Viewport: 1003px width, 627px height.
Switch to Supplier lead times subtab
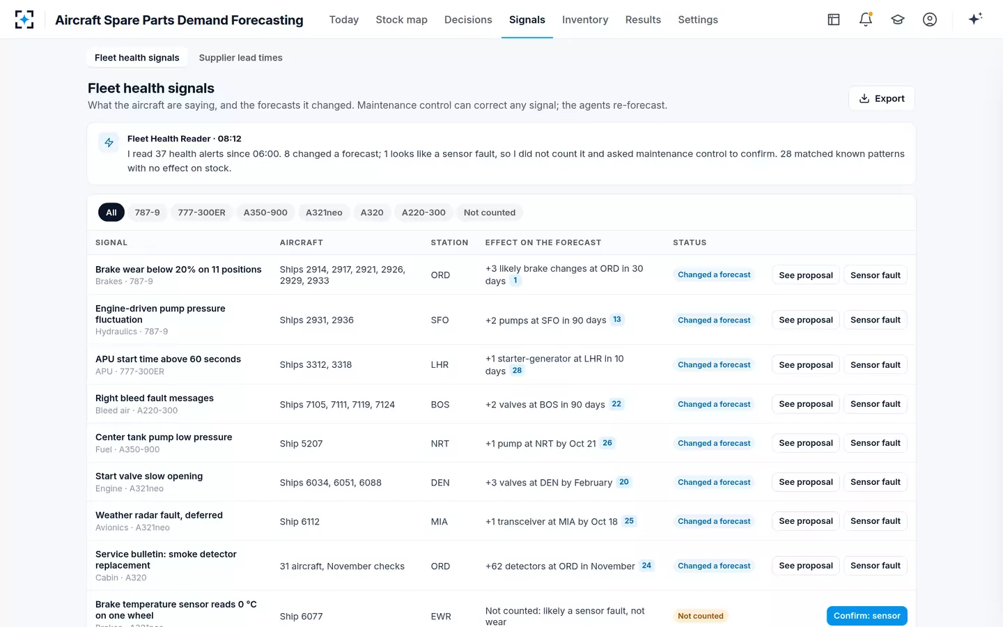241,58
